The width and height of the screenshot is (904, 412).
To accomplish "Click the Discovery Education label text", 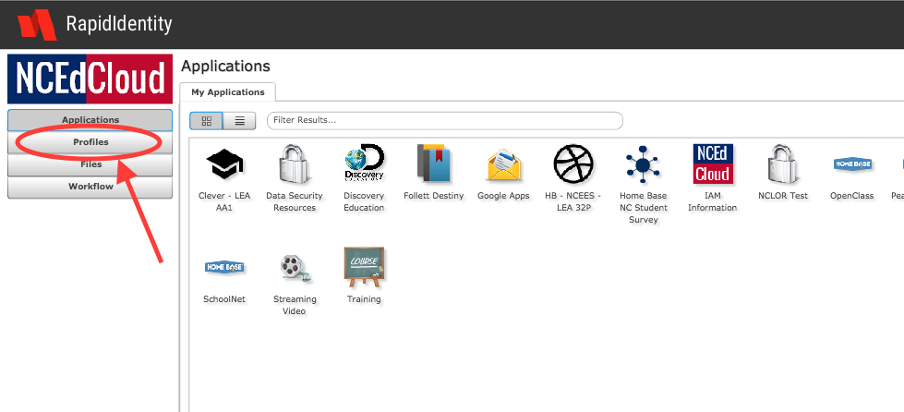I will coord(364,201).
